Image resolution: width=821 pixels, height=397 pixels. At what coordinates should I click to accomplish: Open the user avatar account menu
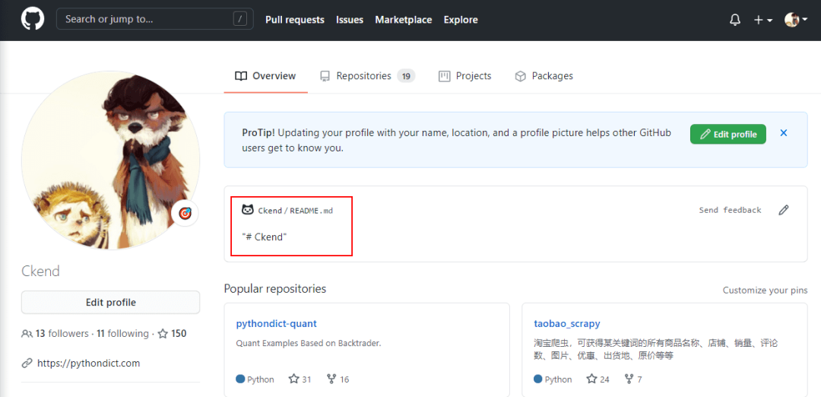pos(795,20)
